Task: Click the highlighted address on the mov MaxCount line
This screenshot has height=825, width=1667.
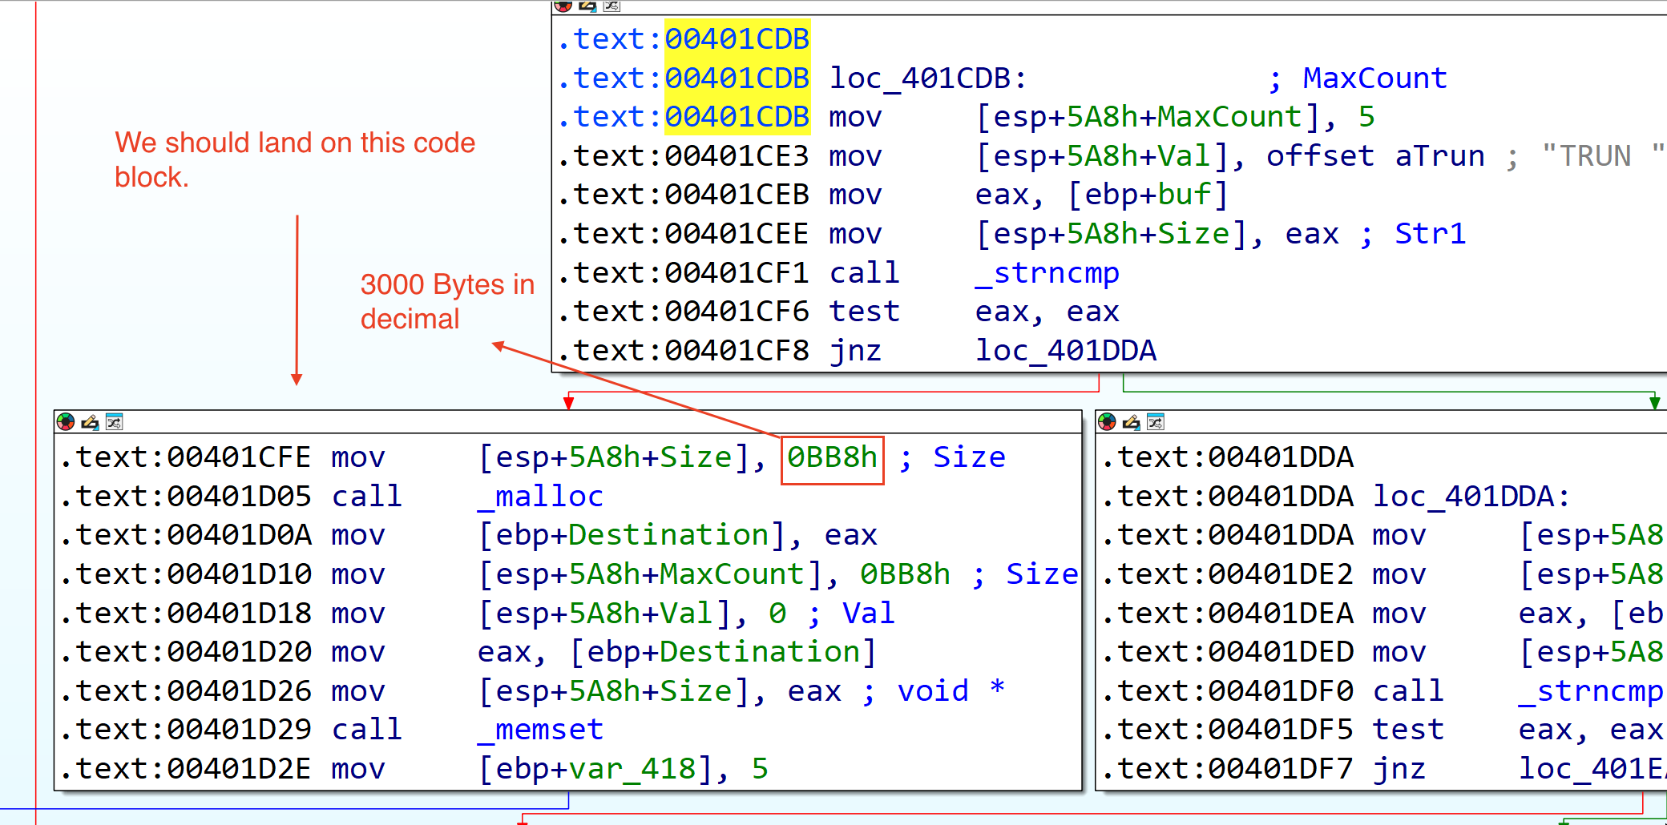Action: pyautogui.click(x=737, y=118)
